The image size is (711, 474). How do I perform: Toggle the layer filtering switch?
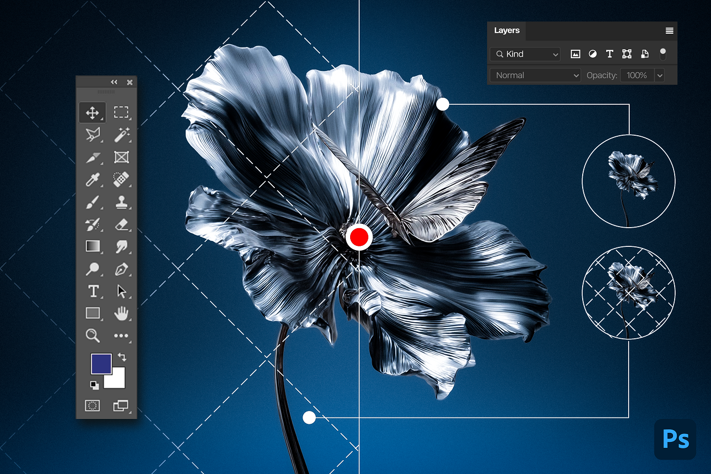[x=663, y=54]
